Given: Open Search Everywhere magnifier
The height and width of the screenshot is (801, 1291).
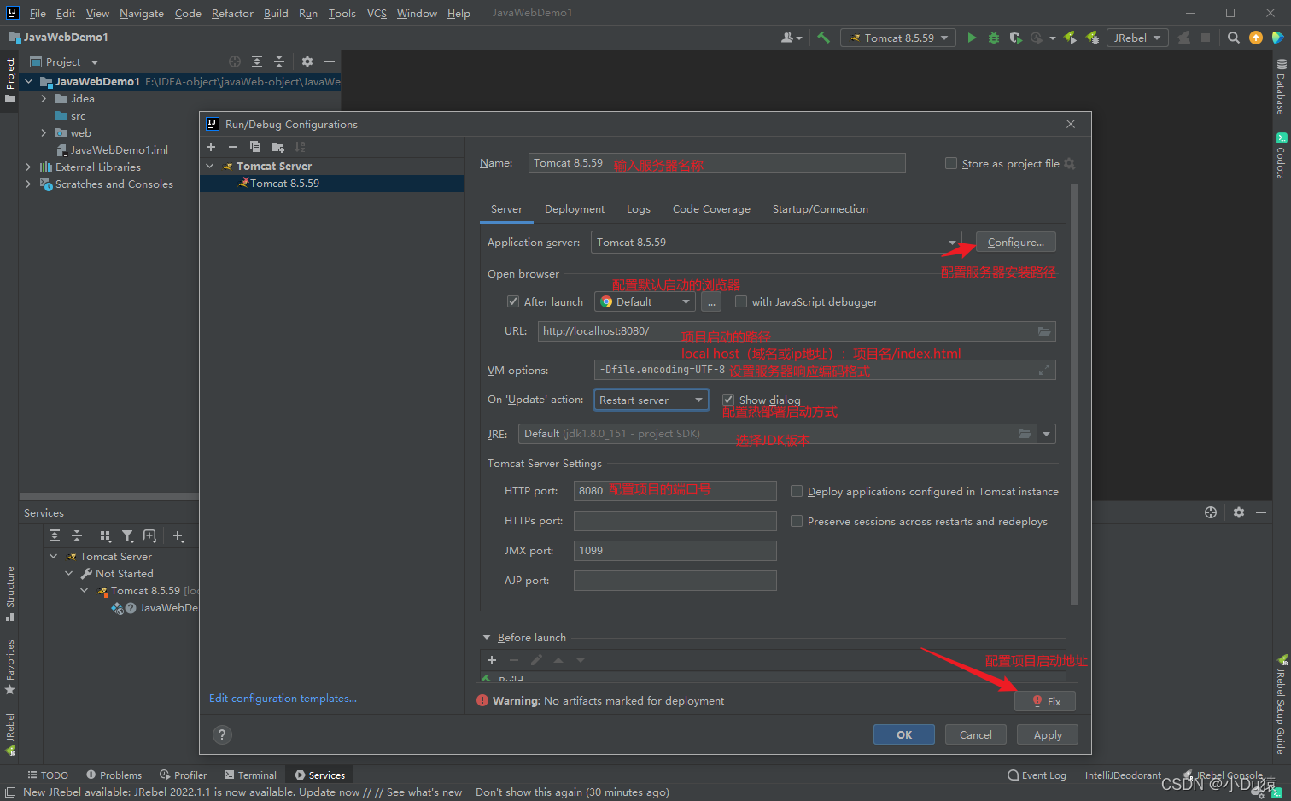Looking at the screenshot, I should 1233,38.
